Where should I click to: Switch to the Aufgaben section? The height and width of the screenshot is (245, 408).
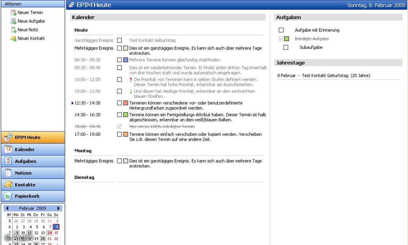click(33, 161)
